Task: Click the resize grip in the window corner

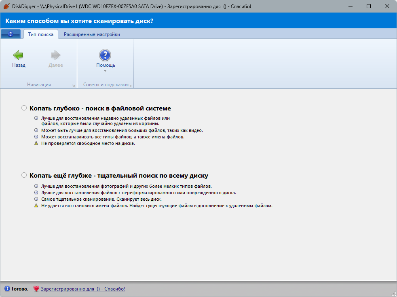Action: click(393, 293)
